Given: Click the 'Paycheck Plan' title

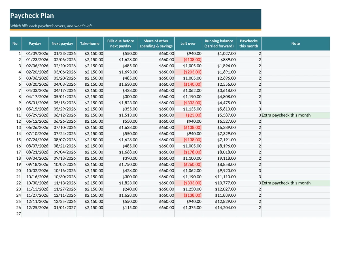Looking at the screenshot, I should (32, 16).
